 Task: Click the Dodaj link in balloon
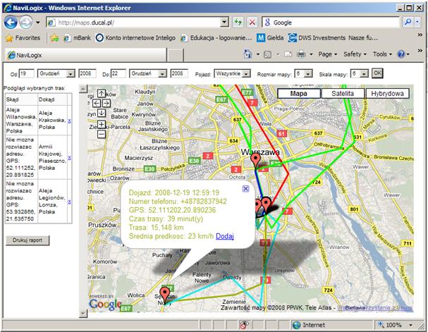pyautogui.click(x=225, y=236)
